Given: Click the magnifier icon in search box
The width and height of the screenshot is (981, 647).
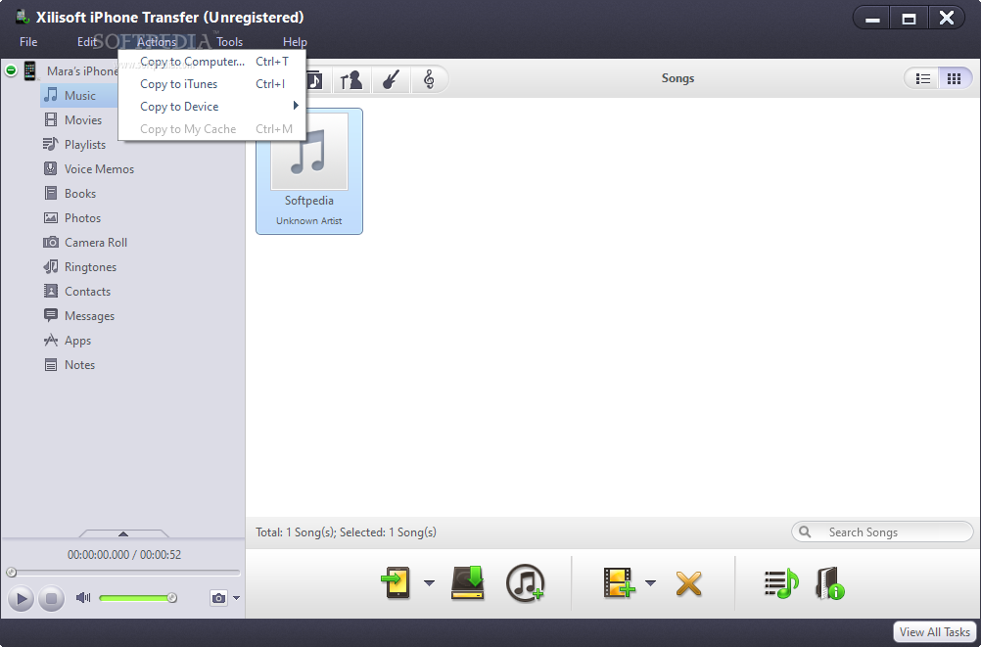Looking at the screenshot, I should coord(805,531).
